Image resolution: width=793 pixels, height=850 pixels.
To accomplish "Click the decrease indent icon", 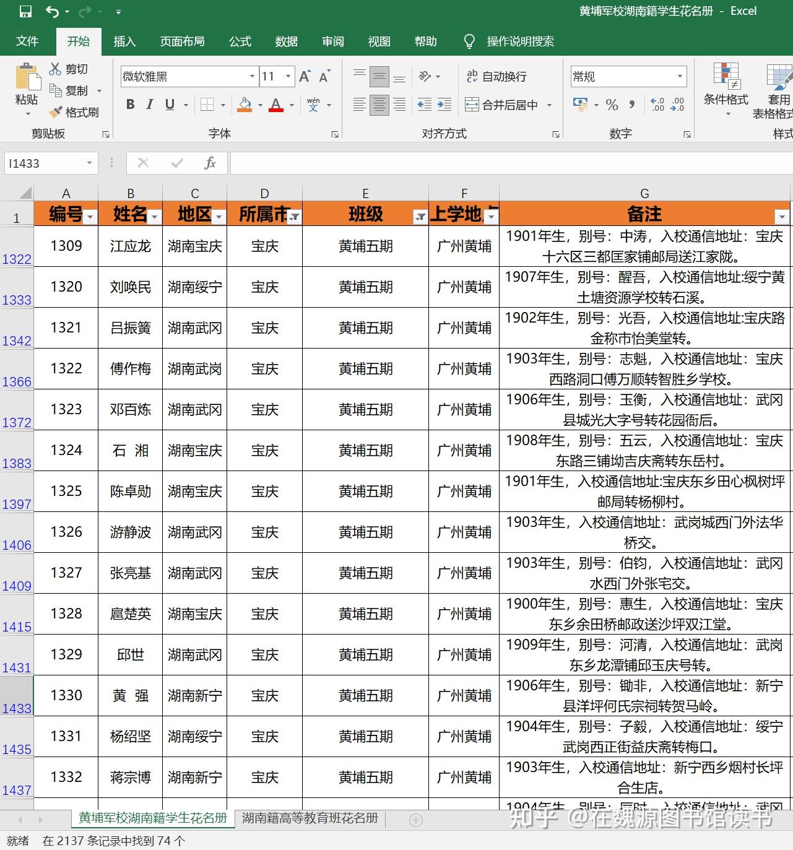I will click(x=425, y=105).
